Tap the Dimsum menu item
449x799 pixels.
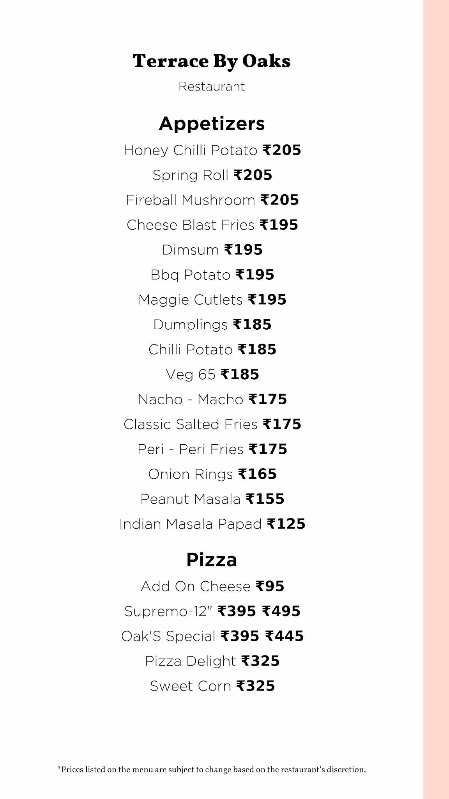tap(212, 250)
